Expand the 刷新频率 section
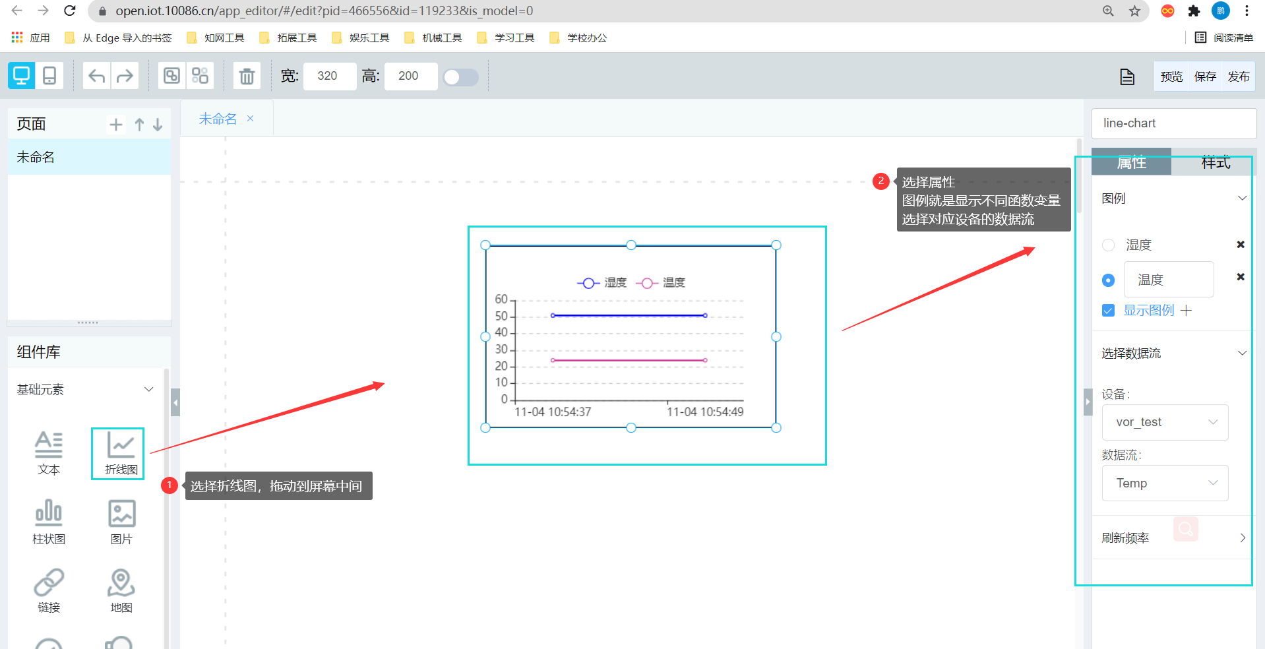The image size is (1265, 649). click(1242, 538)
